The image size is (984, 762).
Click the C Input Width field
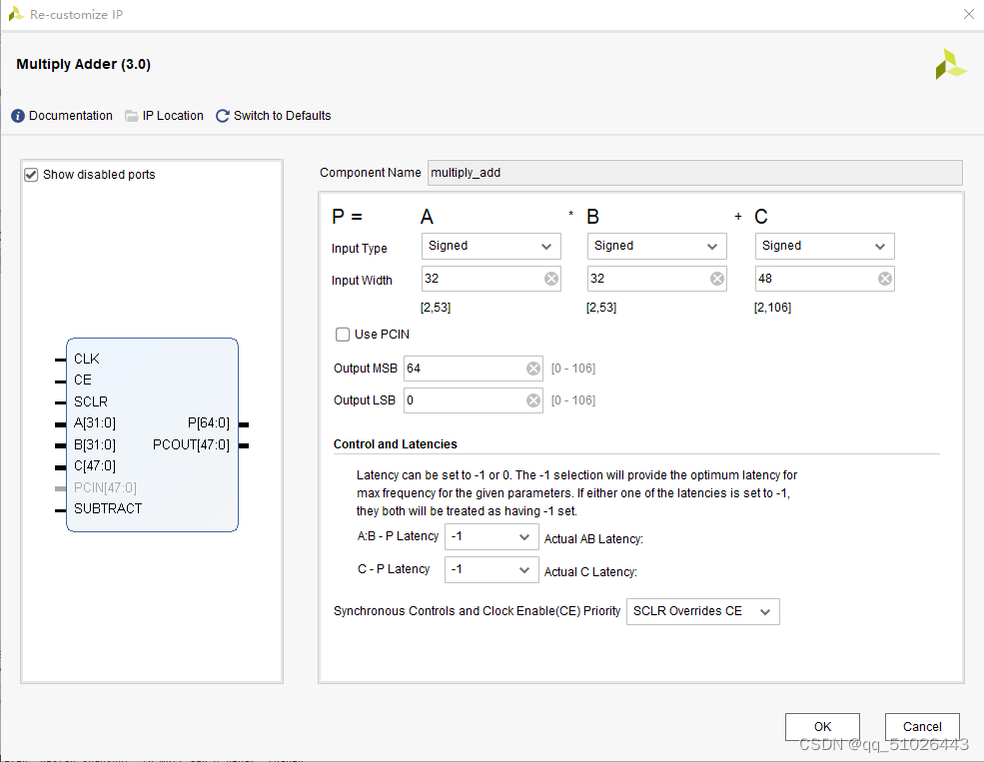824,279
